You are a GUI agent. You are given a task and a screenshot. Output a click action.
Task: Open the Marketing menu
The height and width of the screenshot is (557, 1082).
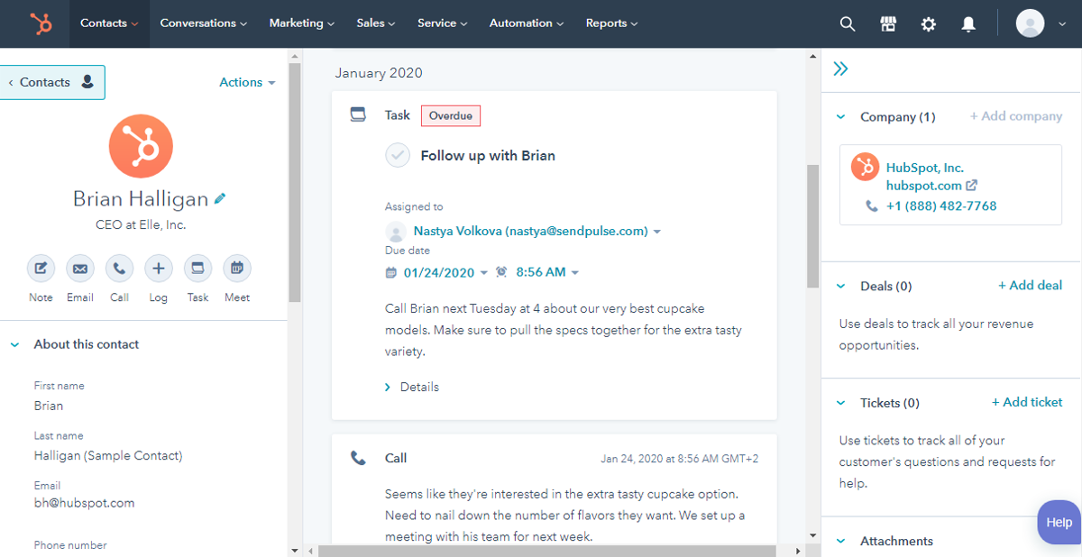(x=301, y=23)
